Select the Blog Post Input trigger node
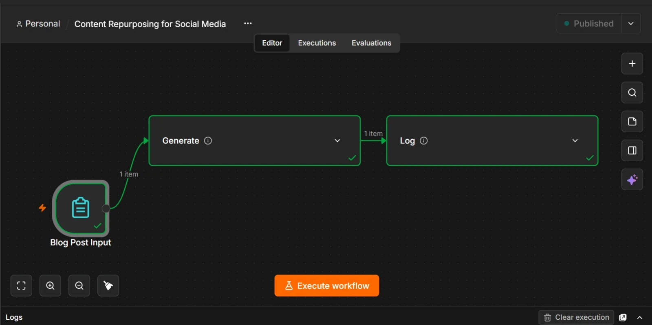Viewport: 652px width, 325px height. click(x=81, y=208)
